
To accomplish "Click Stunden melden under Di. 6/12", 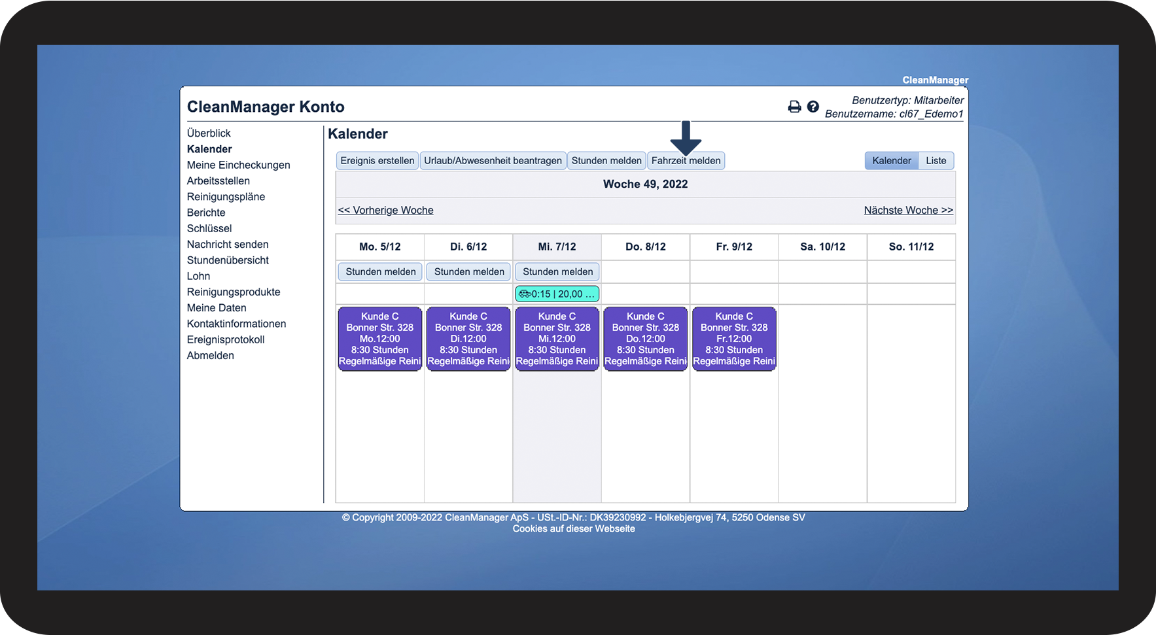I will [x=469, y=272].
